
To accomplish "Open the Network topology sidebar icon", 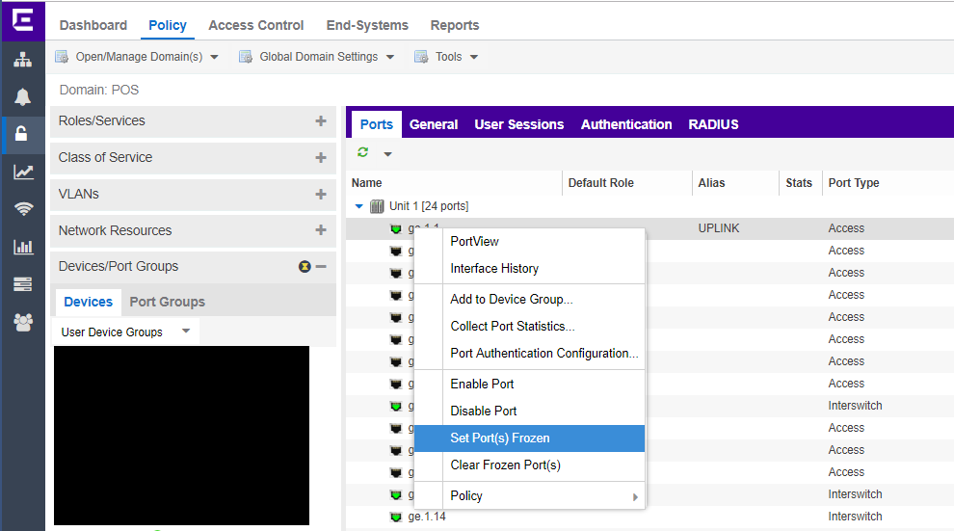I will click(22, 59).
